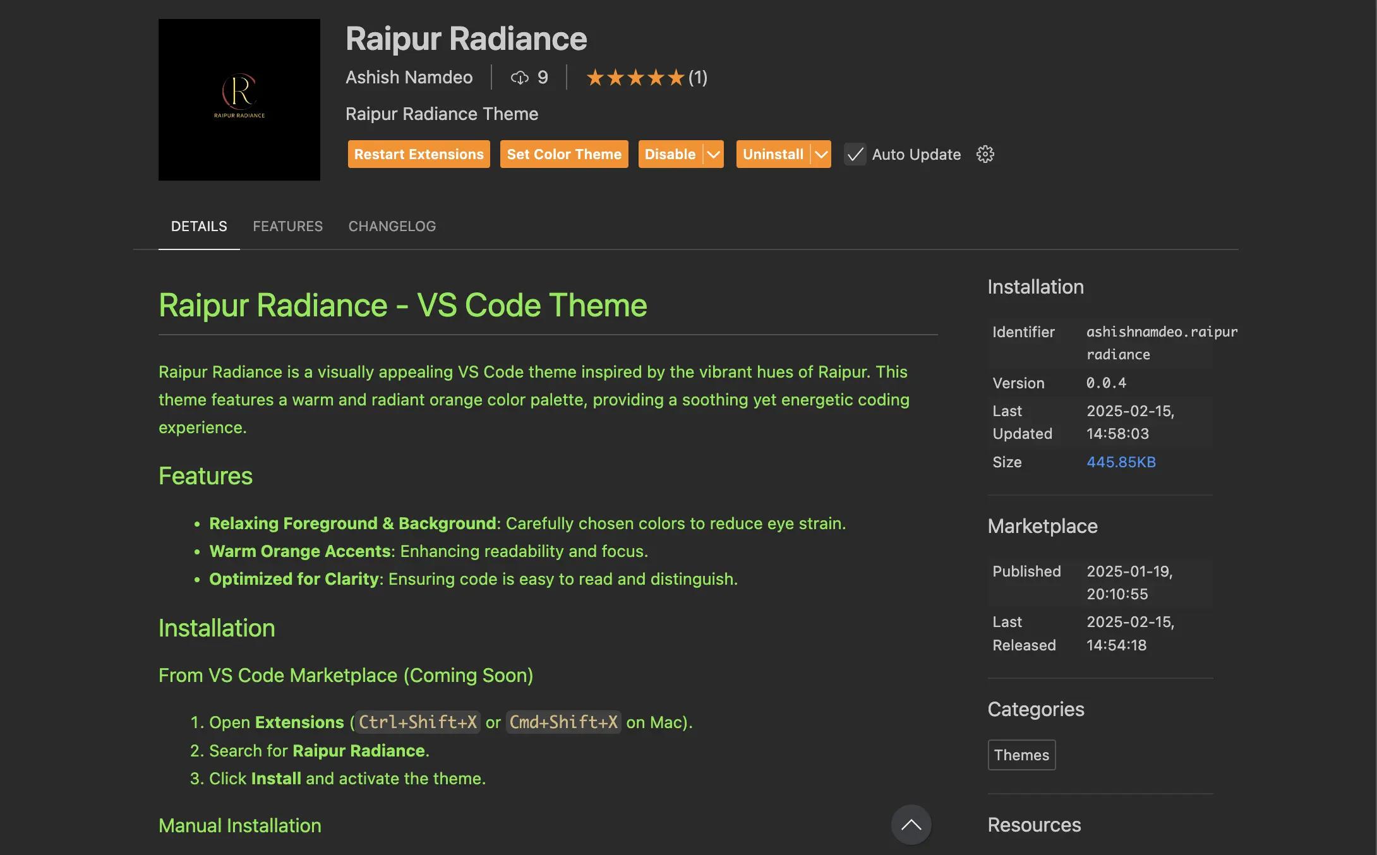
Task: Click the Raipur Radiance logo image
Action: click(239, 100)
